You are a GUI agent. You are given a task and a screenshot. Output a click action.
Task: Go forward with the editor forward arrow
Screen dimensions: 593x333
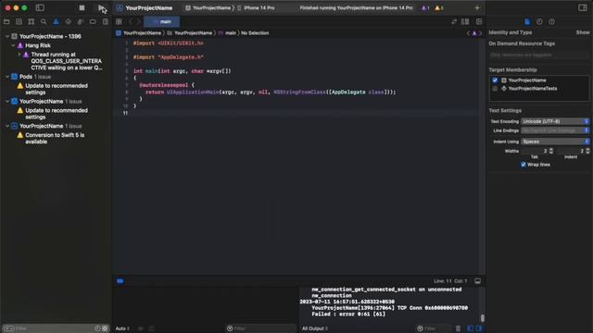click(138, 22)
